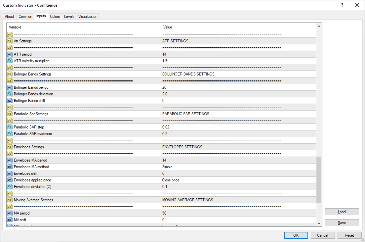Viewport: 365px width, 242px height.
Task: Click the string icon beside Atr Settings
Action: point(10,41)
